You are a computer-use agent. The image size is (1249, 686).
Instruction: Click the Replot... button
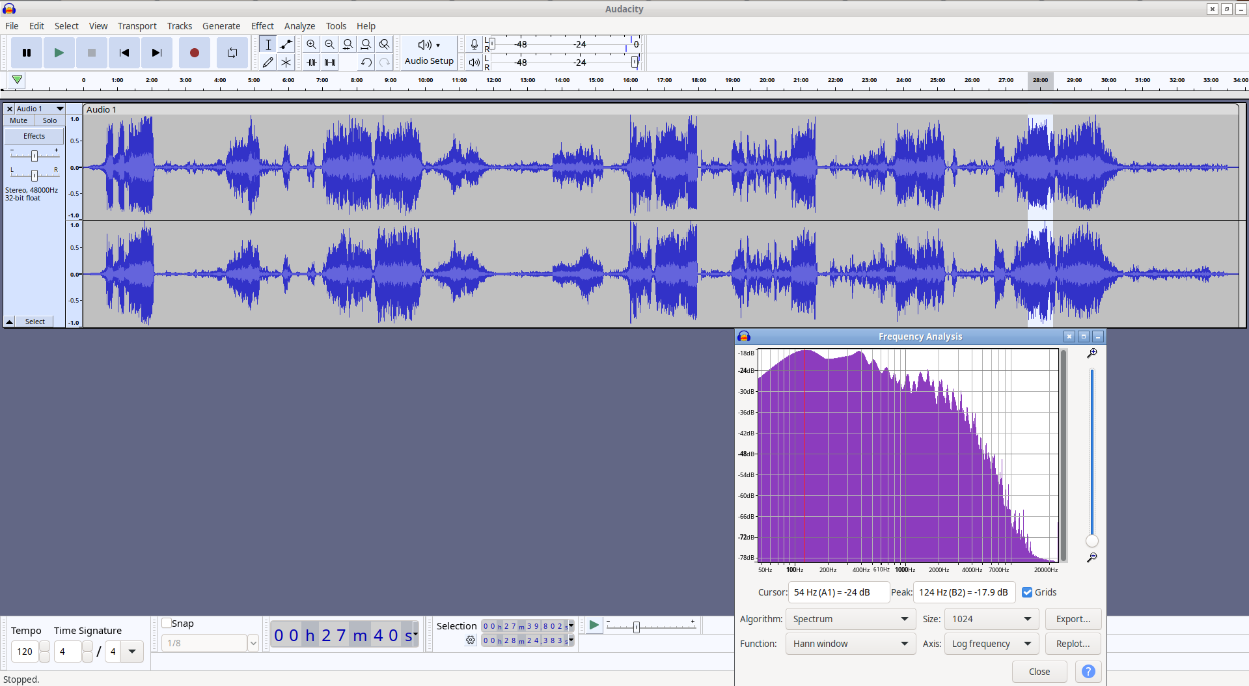click(1073, 644)
